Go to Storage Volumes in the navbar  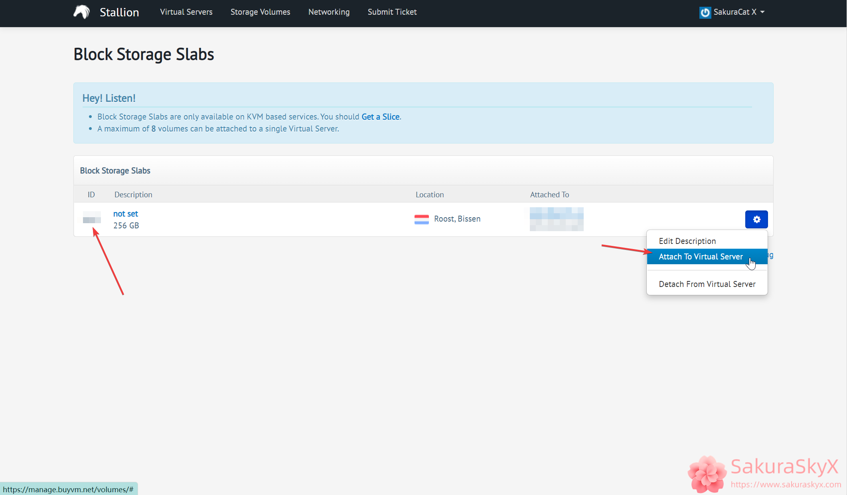tap(260, 12)
